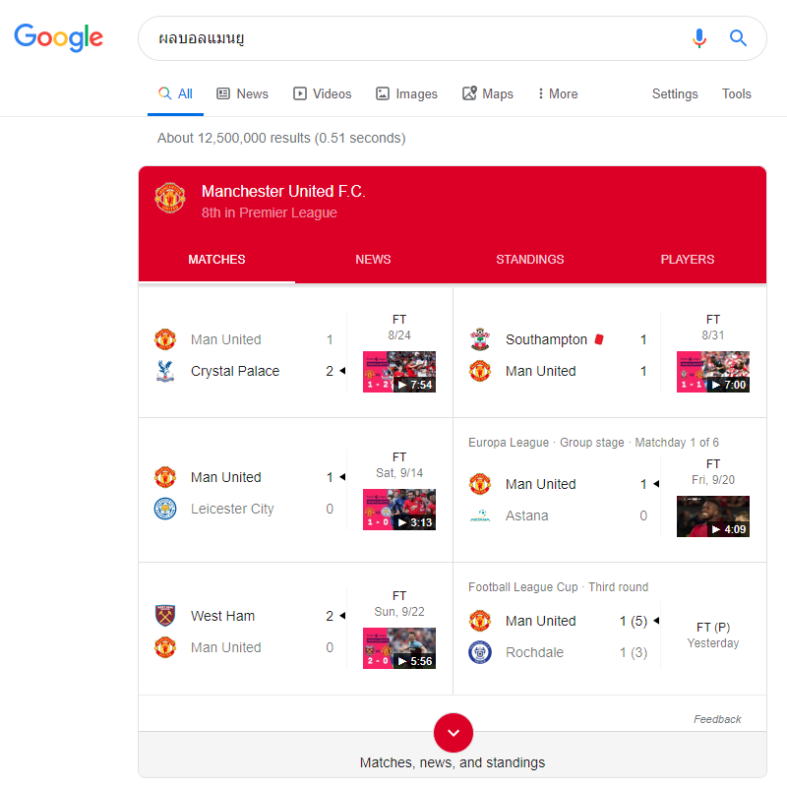Click Leicester City team crest
Image resolution: width=787 pixels, height=787 pixels.
tap(165, 509)
